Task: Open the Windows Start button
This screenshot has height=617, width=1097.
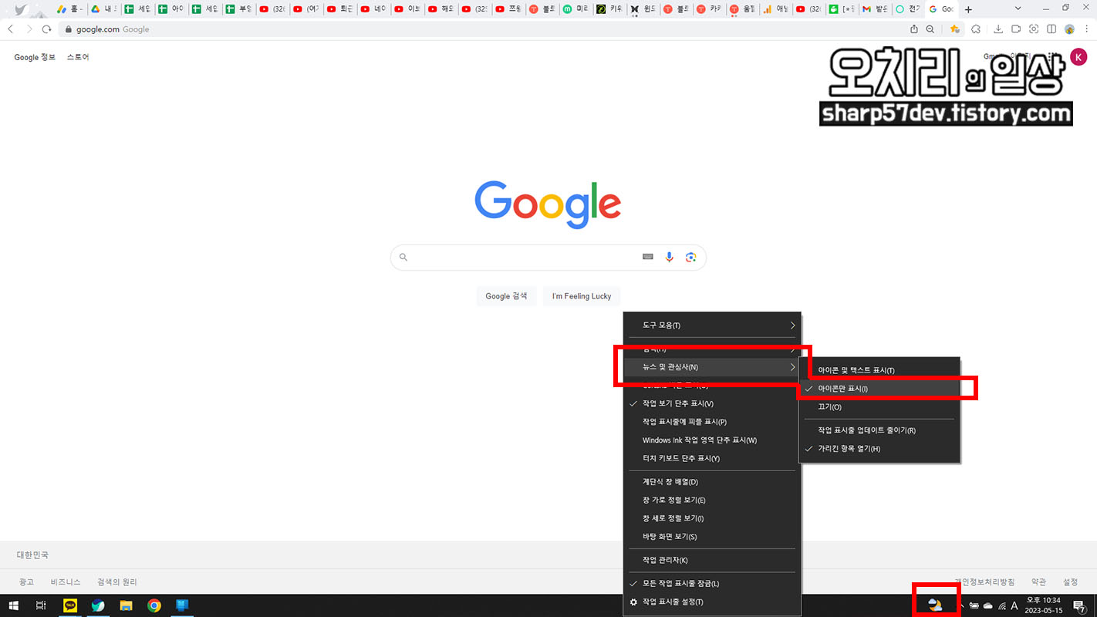Action: point(13,606)
